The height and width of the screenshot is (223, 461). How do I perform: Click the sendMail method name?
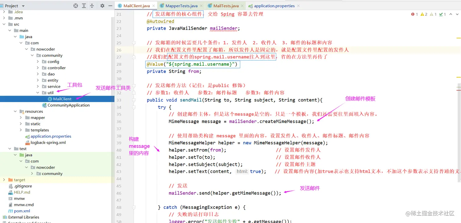point(191,100)
